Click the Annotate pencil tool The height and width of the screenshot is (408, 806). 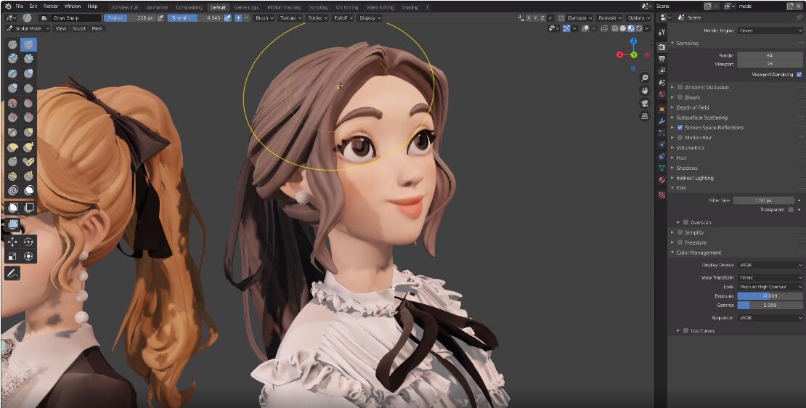pyautogui.click(x=12, y=274)
